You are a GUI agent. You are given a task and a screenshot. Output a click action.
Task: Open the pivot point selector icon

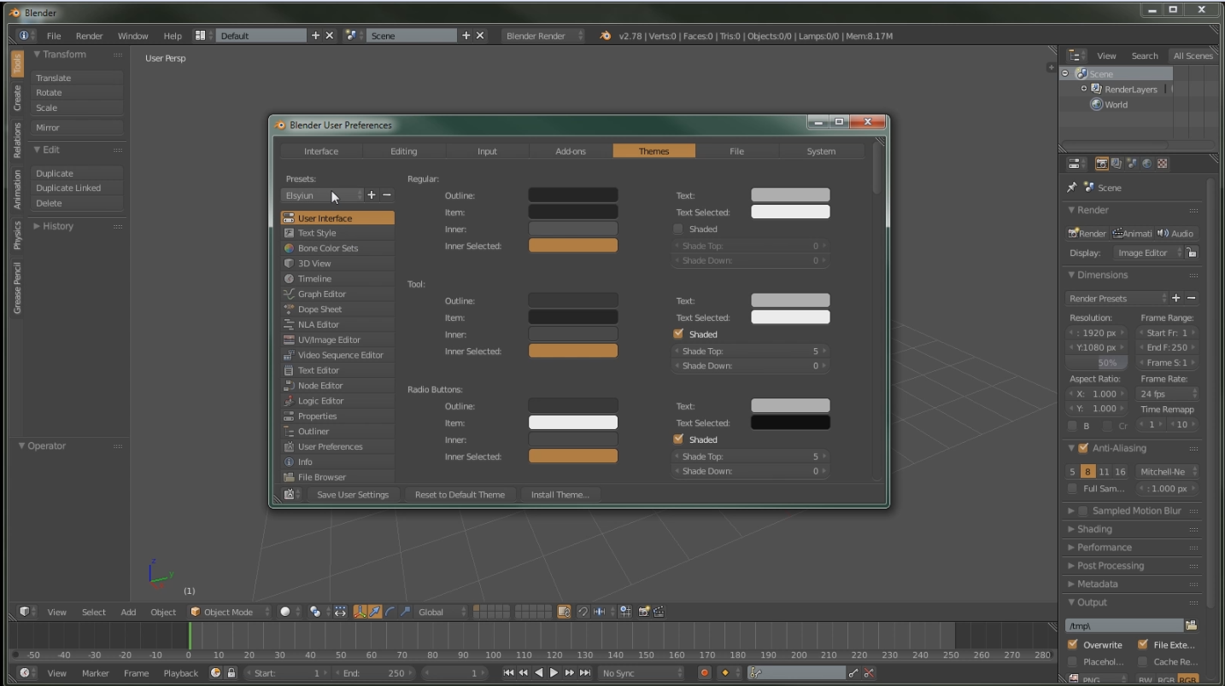click(x=318, y=612)
